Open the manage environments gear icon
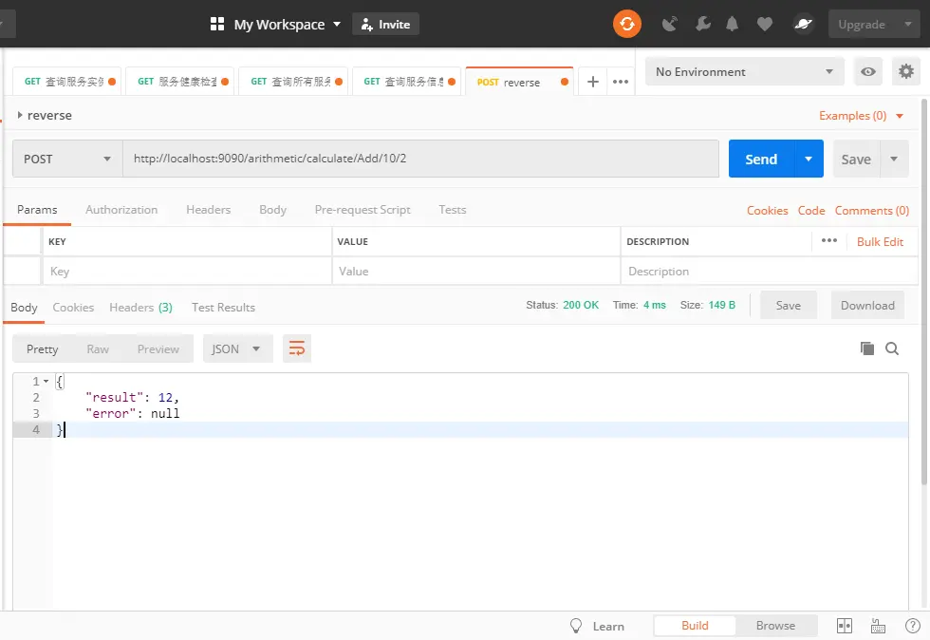Image resolution: width=930 pixels, height=640 pixels. 905,72
